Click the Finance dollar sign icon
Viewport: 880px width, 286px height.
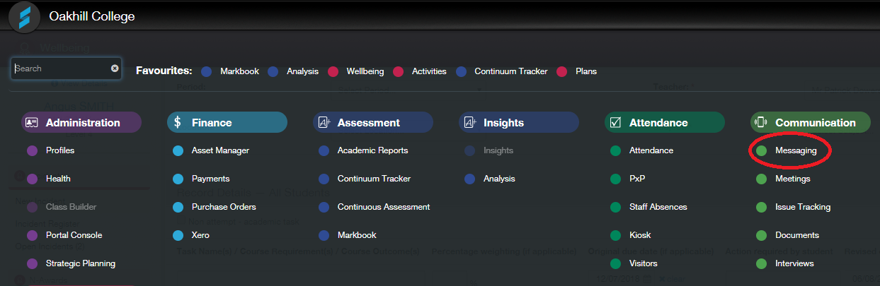click(x=178, y=122)
